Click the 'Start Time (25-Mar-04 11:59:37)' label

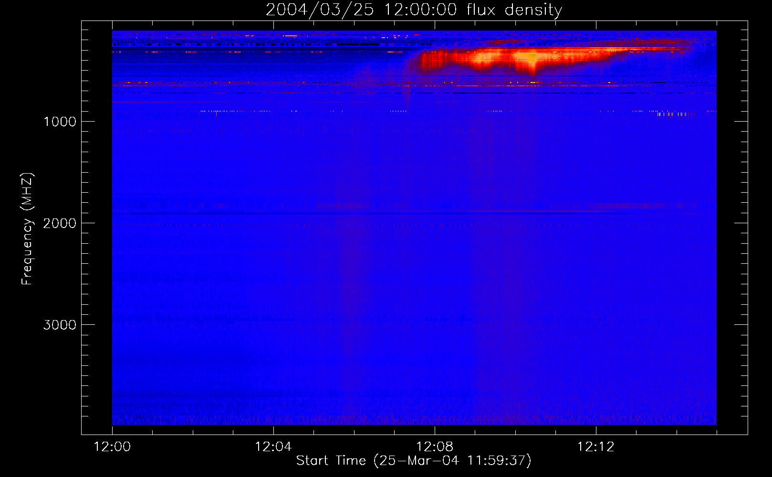[414, 461]
